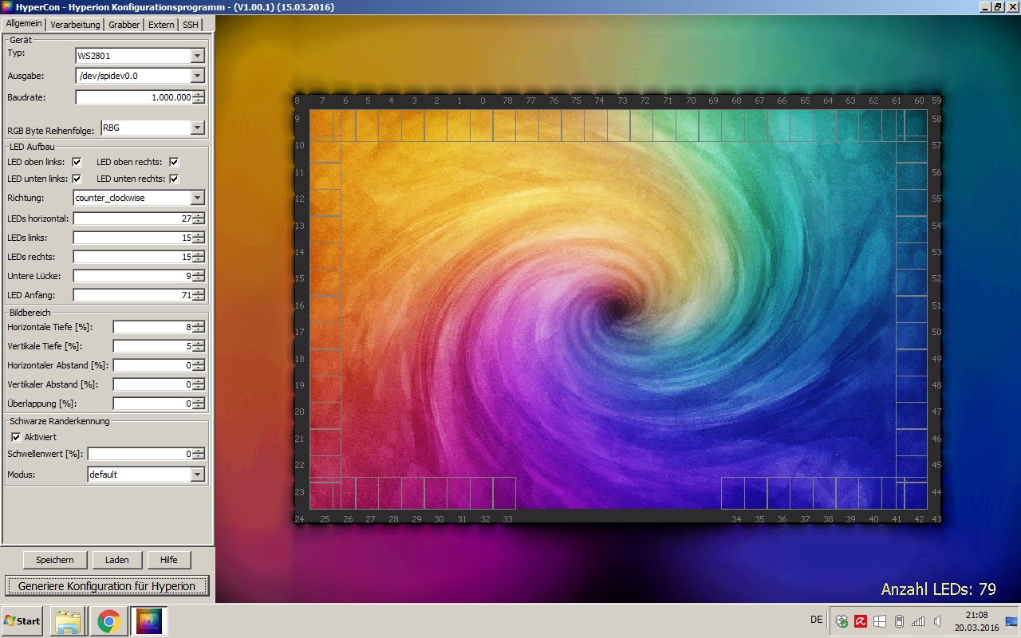Click Generiere Konfiguration für Hyperion button
This screenshot has width=1021, height=638.
[x=107, y=586]
